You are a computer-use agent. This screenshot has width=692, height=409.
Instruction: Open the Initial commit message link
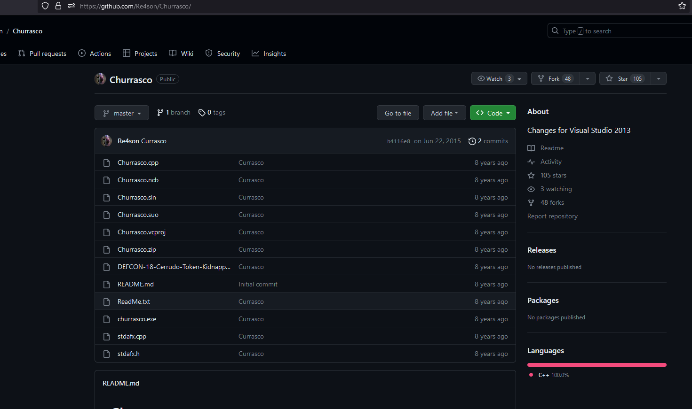coord(258,285)
